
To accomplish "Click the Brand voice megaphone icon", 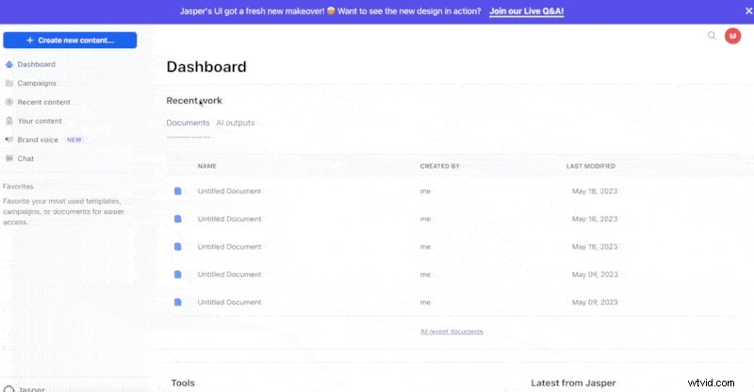I will (9, 139).
